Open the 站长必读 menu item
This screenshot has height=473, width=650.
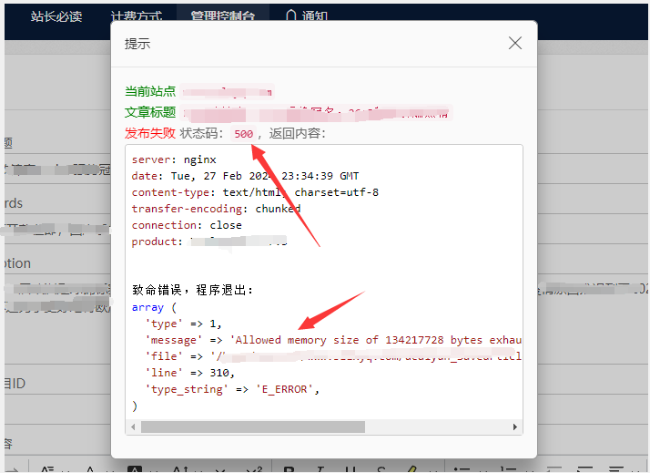click(56, 16)
